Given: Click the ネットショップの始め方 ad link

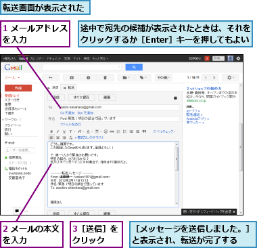Looking at the screenshot, I should coord(204,89).
